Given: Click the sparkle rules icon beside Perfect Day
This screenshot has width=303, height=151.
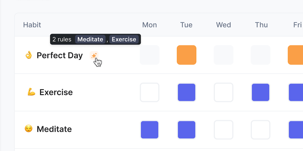Looking at the screenshot, I should click(94, 55).
